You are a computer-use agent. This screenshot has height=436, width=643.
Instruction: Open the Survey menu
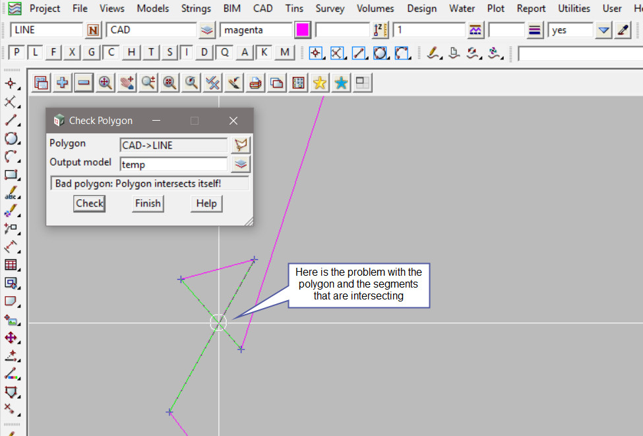coord(330,9)
